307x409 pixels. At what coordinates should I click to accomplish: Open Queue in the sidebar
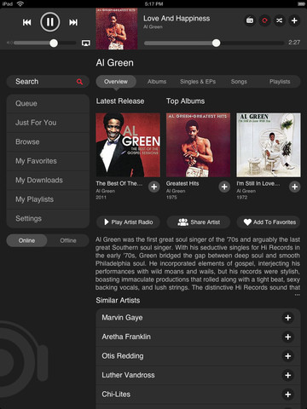48,103
